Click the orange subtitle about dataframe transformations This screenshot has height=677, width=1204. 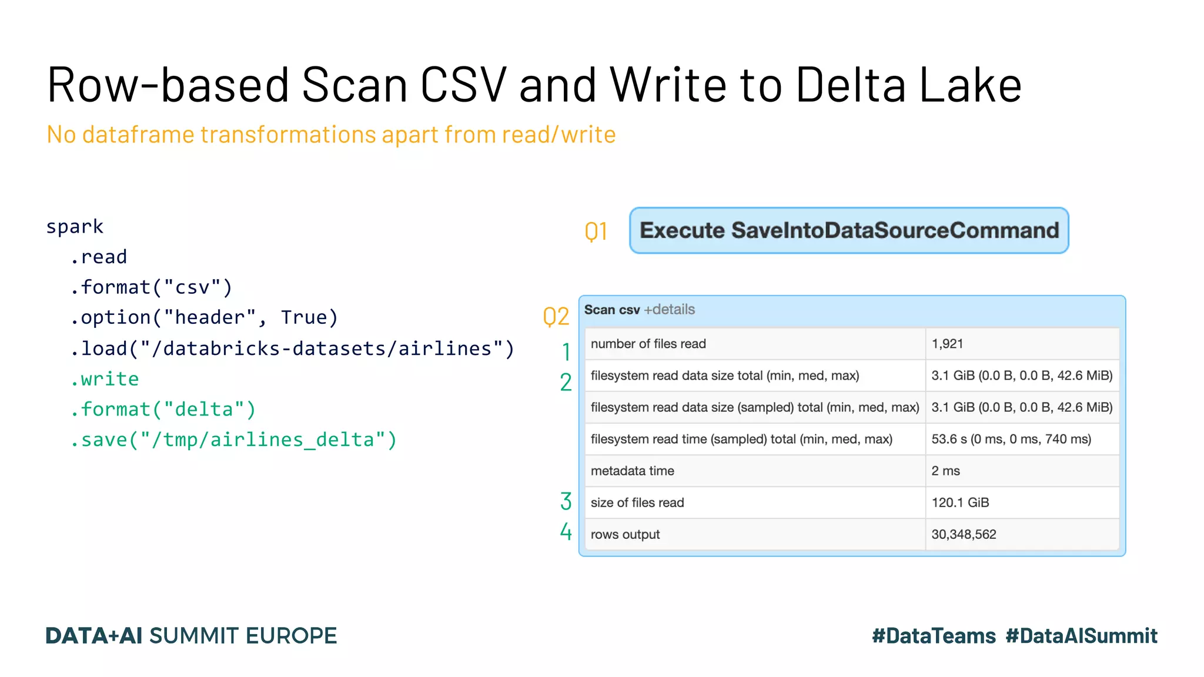[331, 135]
